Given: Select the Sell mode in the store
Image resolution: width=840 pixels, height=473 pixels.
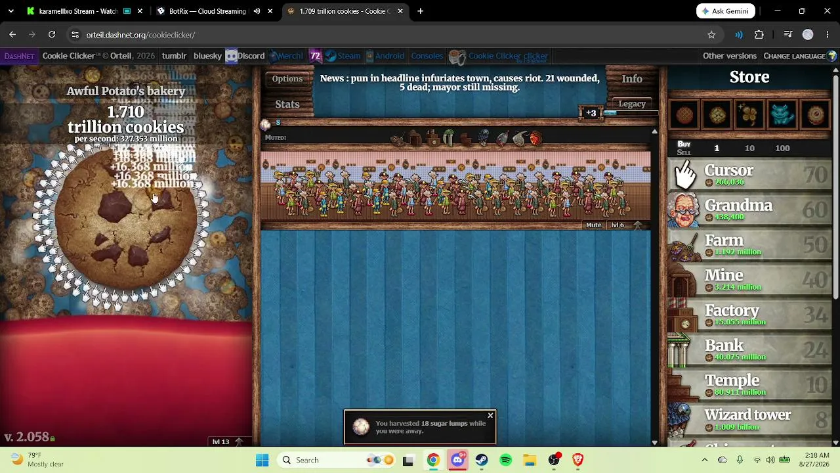Looking at the screenshot, I should [x=684, y=152].
